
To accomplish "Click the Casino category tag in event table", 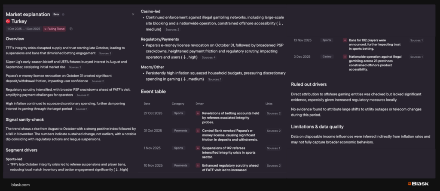I will 327,57.
